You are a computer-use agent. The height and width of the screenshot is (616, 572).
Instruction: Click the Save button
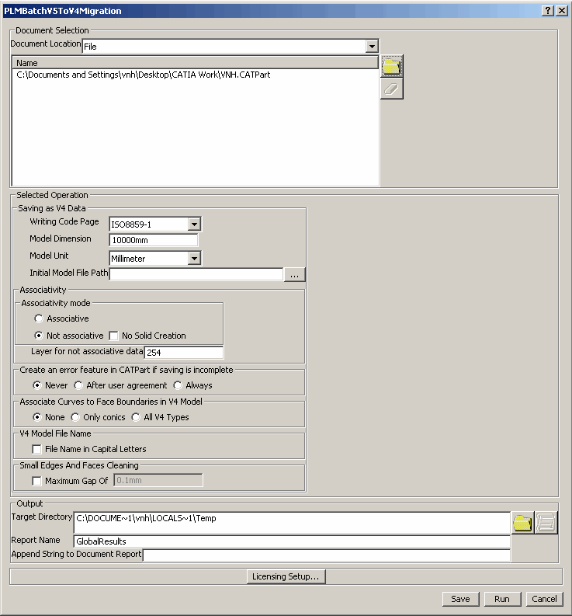pos(460,599)
